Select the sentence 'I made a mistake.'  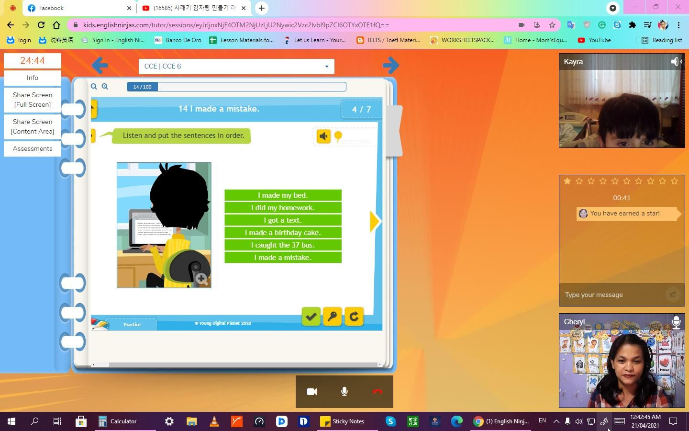click(x=283, y=258)
